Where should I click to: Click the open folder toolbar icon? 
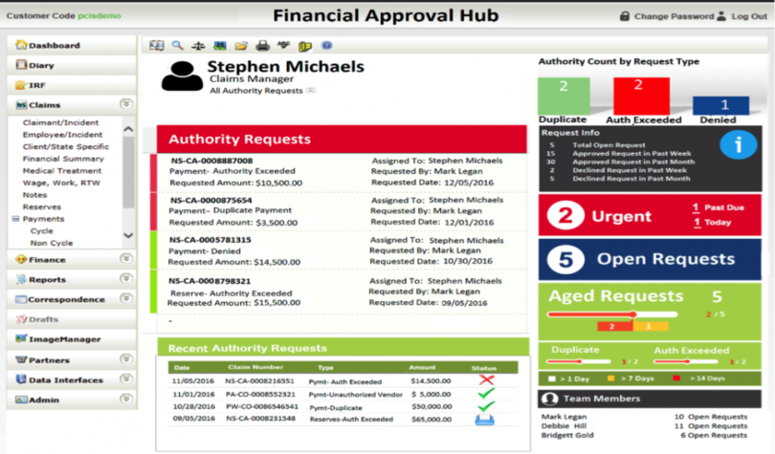241,46
